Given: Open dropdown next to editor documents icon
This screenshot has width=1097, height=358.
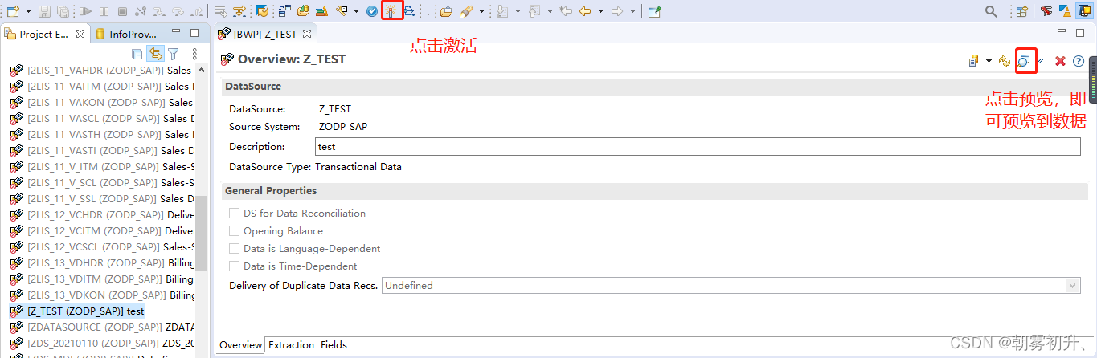Looking at the screenshot, I should [x=989, y=61].
